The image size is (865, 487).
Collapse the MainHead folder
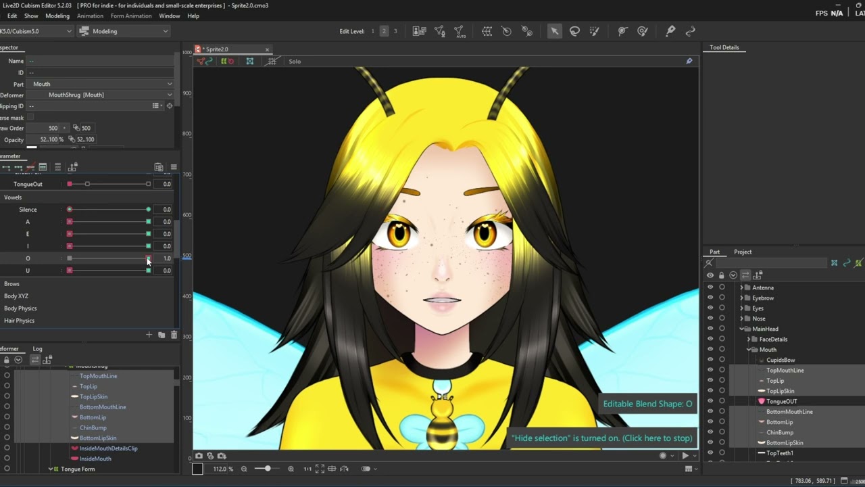click(x=741, y=329)
